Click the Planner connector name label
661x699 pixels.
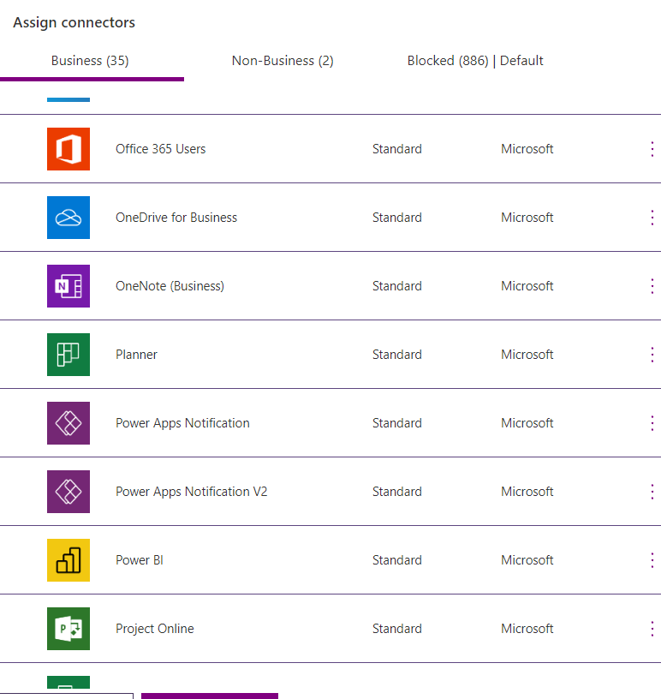pyautogui.click(x=136, y=354)
